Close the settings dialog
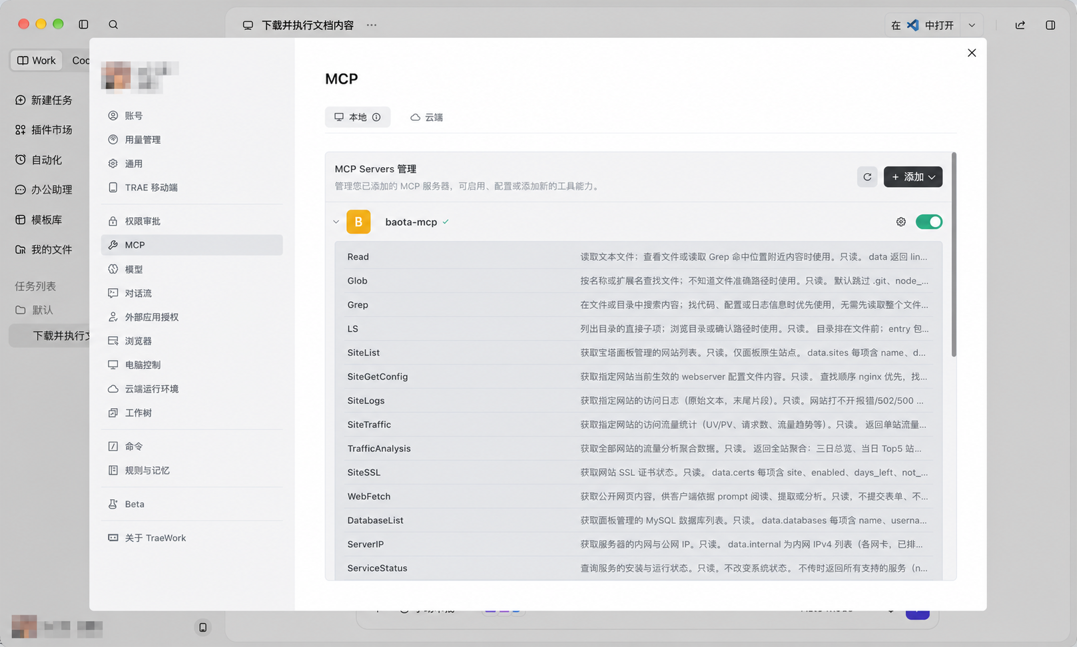The height and width of the screenshot is (647, 1077). tap(972, 53)
